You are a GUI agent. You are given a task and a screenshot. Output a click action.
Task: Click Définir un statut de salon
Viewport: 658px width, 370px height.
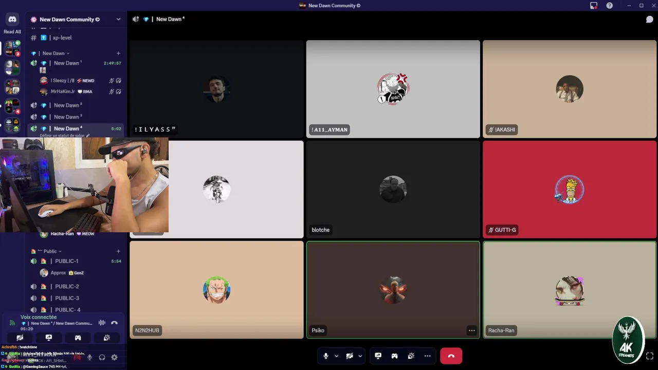(x=64, y=136)
